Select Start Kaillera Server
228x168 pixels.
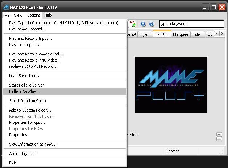[65, 85]
